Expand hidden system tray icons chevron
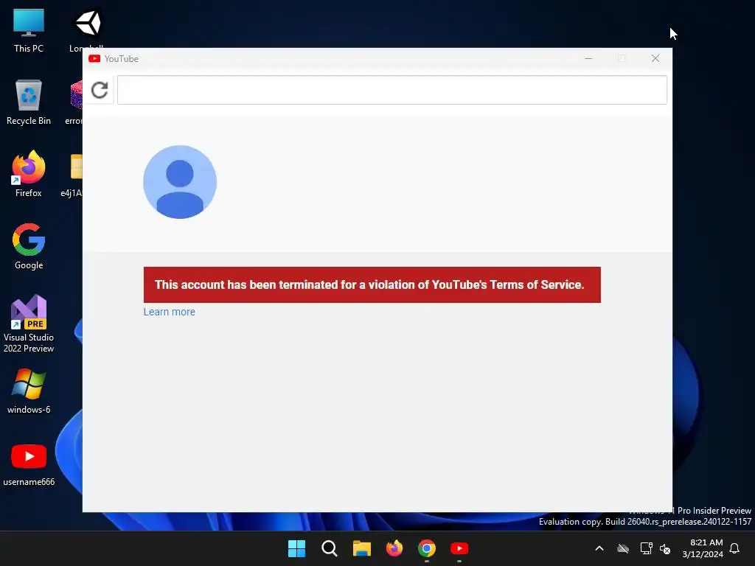755x566 pixels. click(x=599, y=548)
